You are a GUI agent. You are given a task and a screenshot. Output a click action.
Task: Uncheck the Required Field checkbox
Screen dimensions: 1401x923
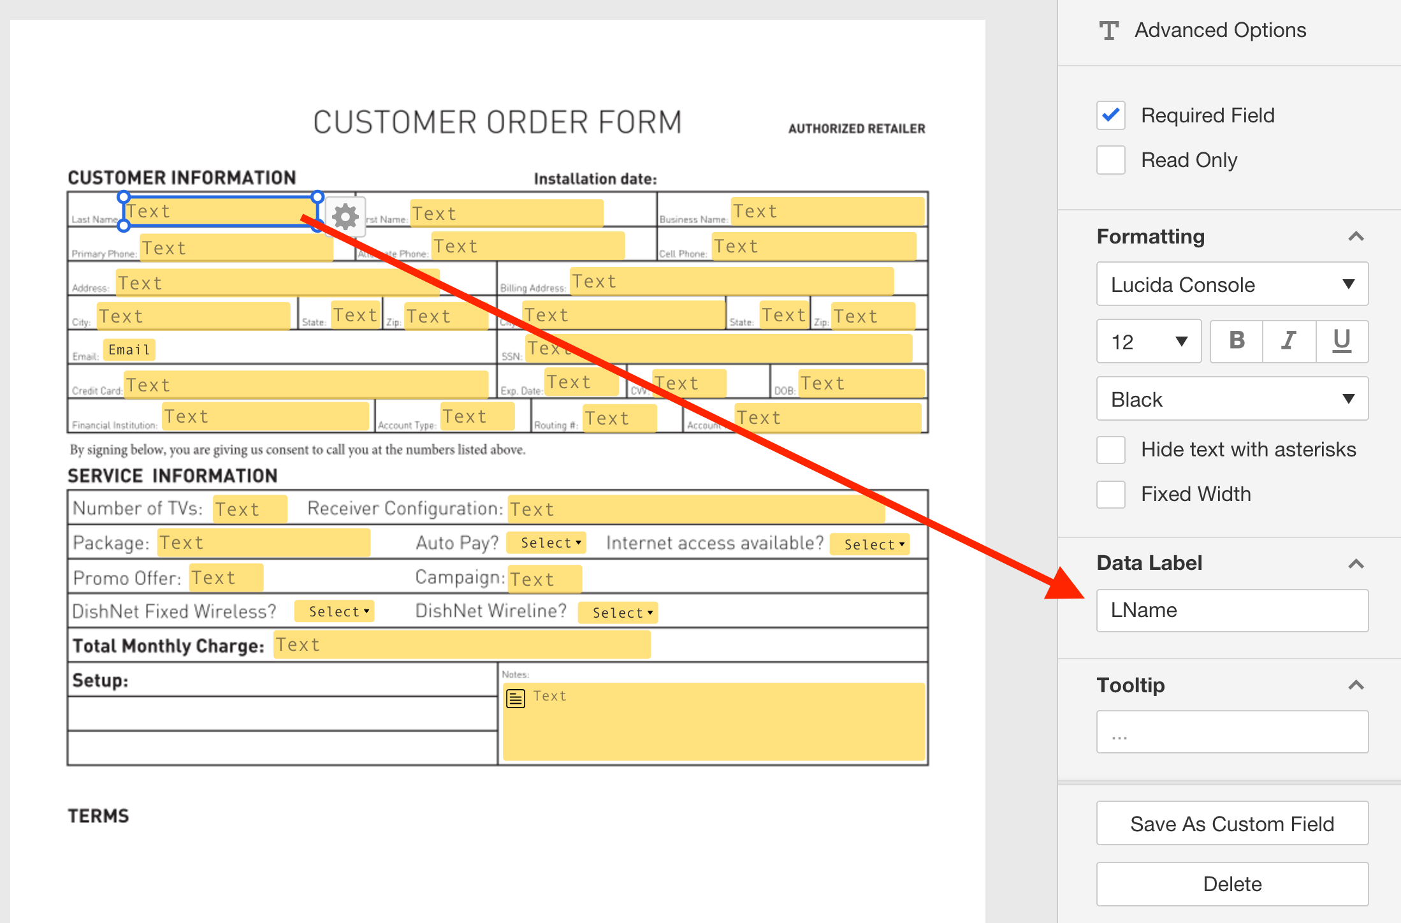pyautogui.click(x=1111, y=115)
